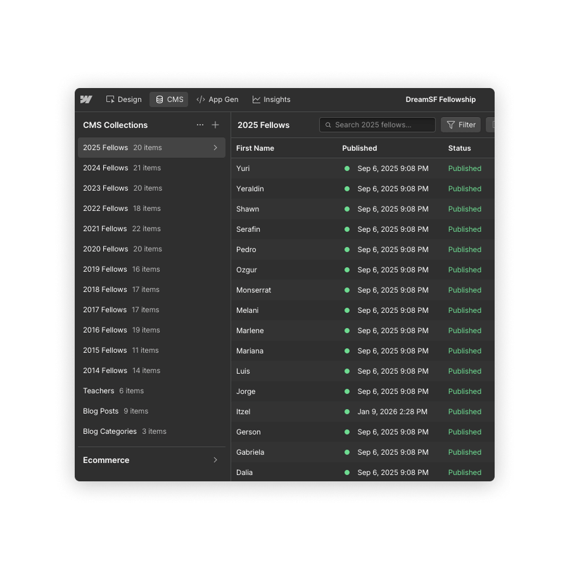The width and height of the screenshot is (570, 570).
Task: Open the Gerson item row
Action: click(363, 432)
